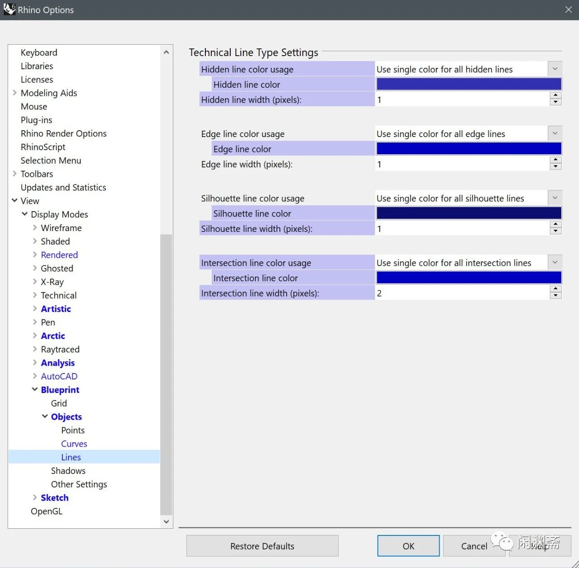The image size is (579, 568).
Task: Click the Edge line width input field
Action: click(x=462, y=164)
